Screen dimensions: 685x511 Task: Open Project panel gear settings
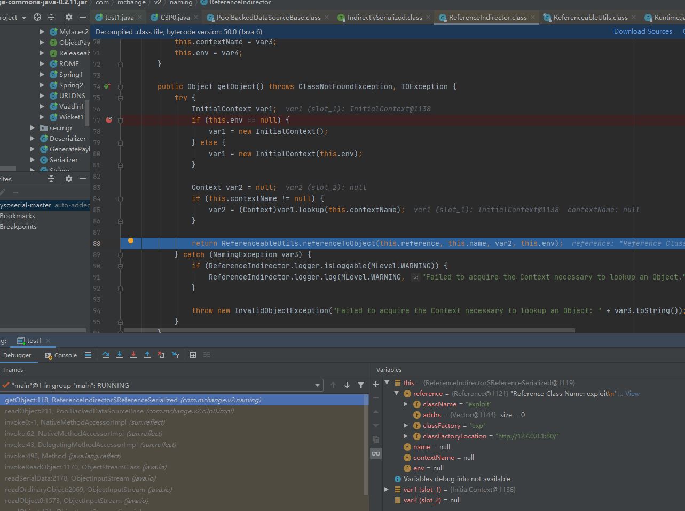pos(68,17)
